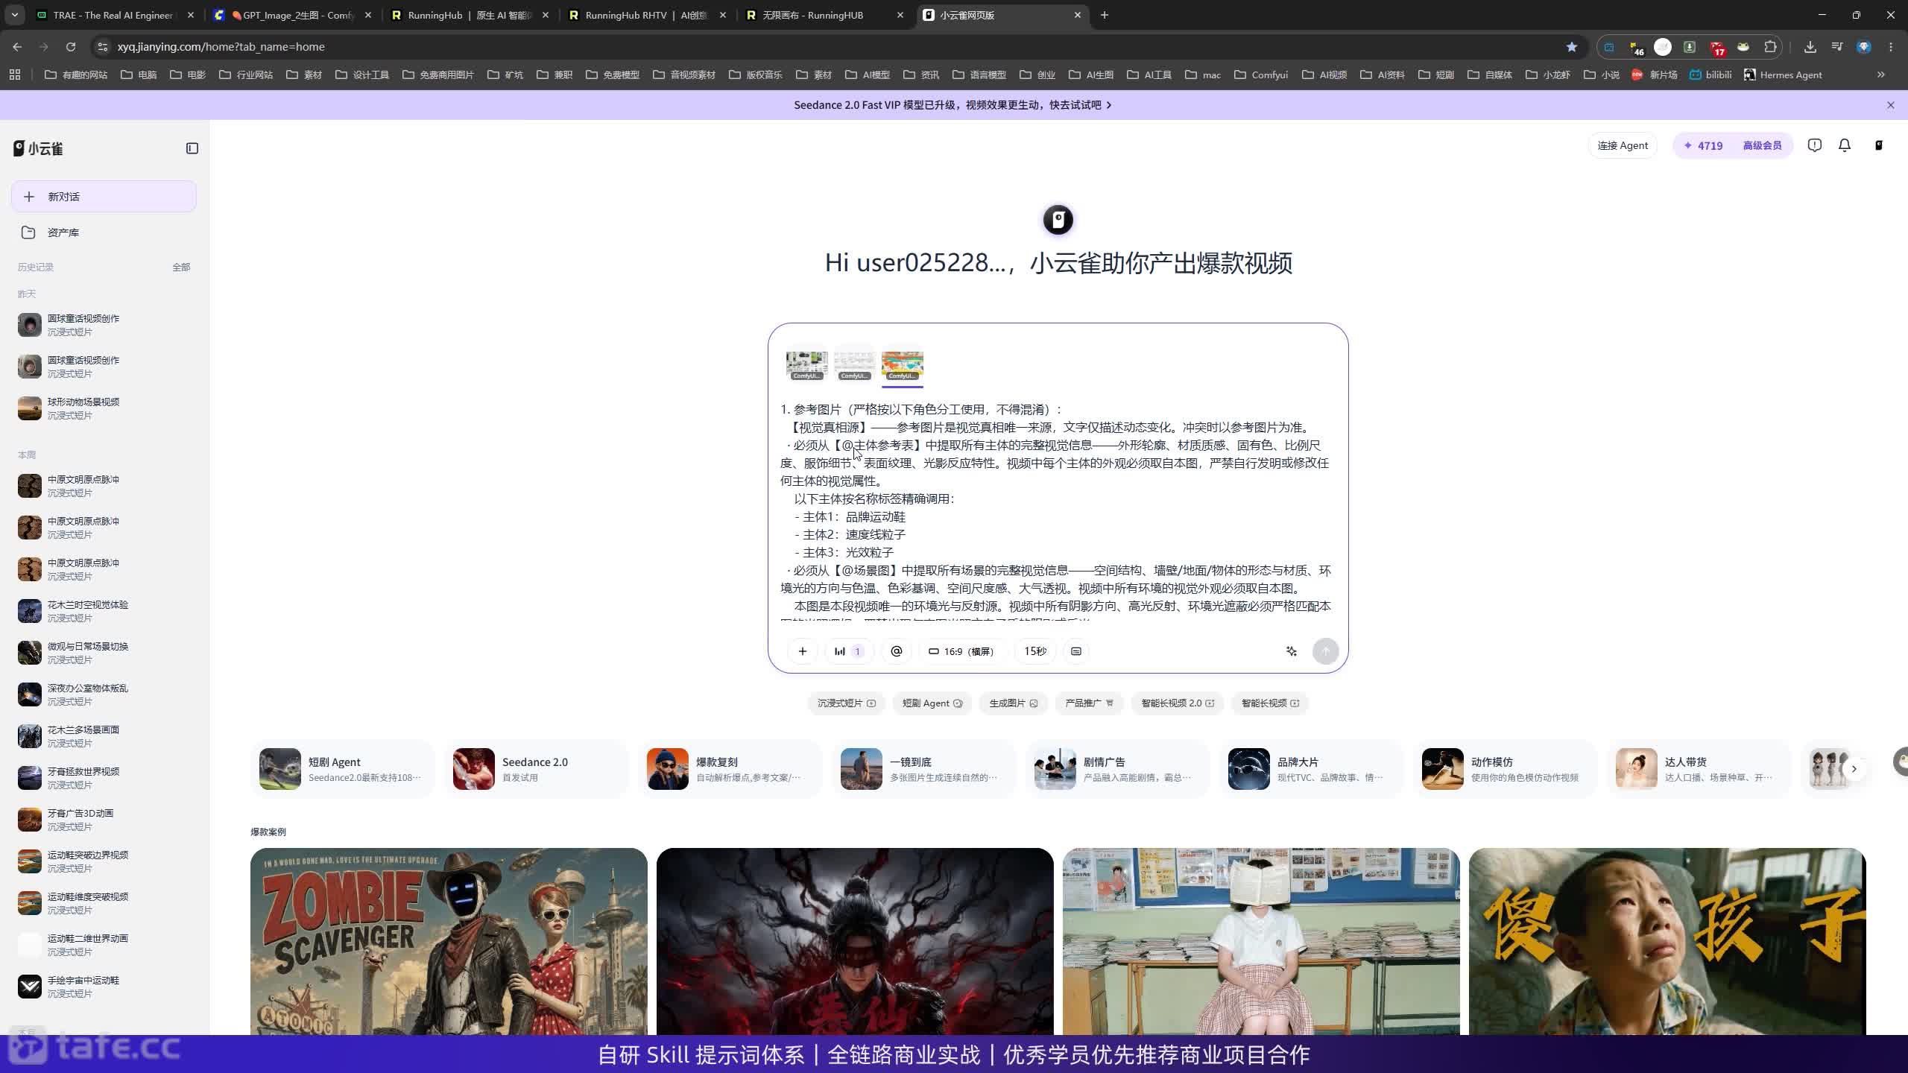Open the girl with book example video

point(1261,941)
